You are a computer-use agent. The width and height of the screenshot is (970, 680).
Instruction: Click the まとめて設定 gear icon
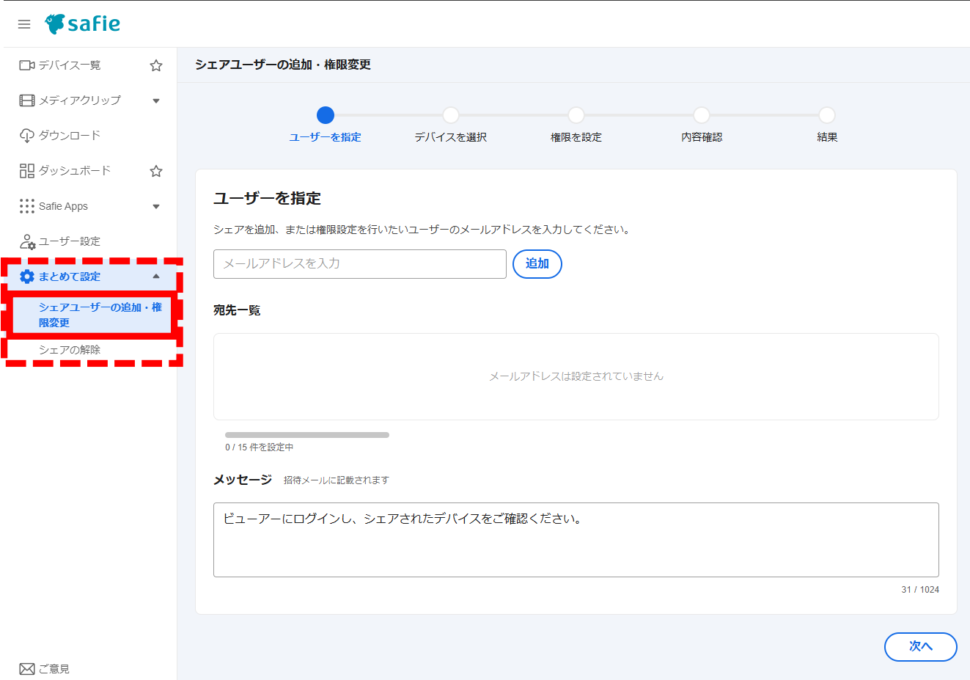pos(25,277)
